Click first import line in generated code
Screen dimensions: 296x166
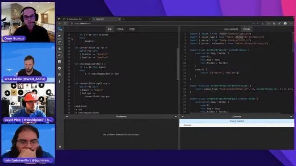(221, 34)
